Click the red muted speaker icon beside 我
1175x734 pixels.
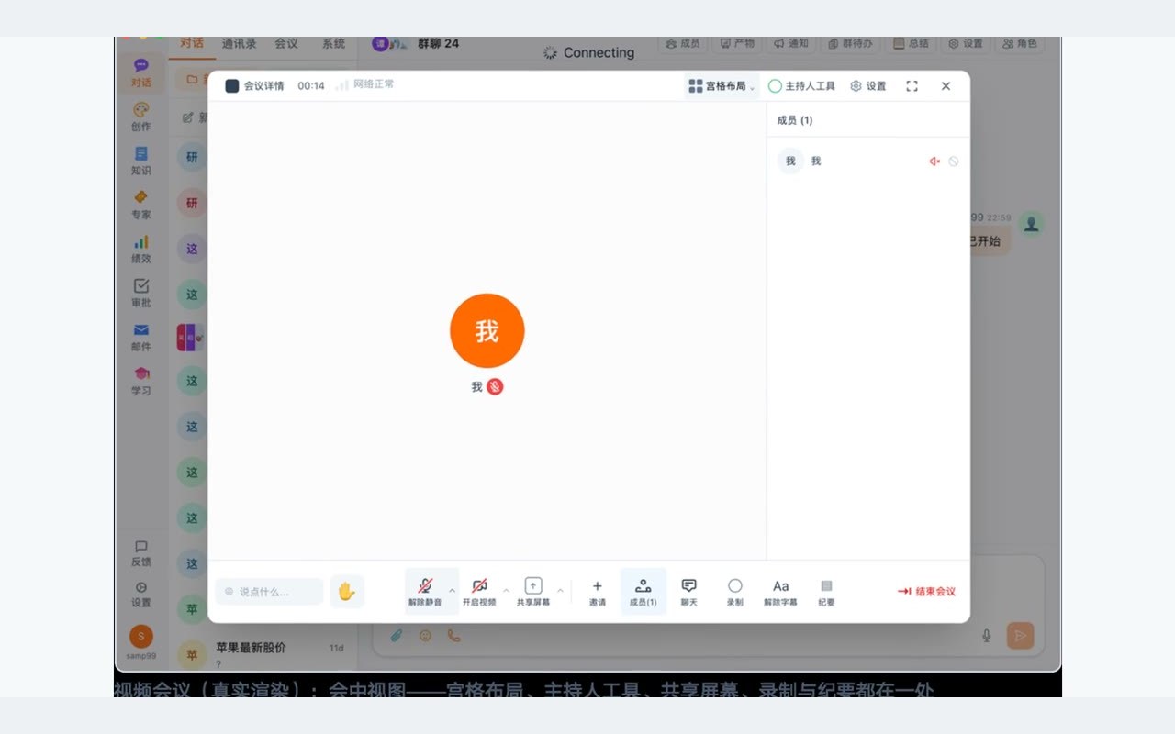point(934,161)
